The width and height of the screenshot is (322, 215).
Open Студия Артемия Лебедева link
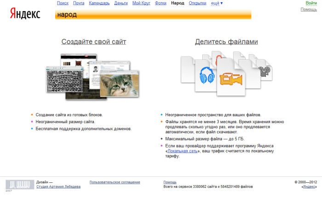tap(58, 187)
